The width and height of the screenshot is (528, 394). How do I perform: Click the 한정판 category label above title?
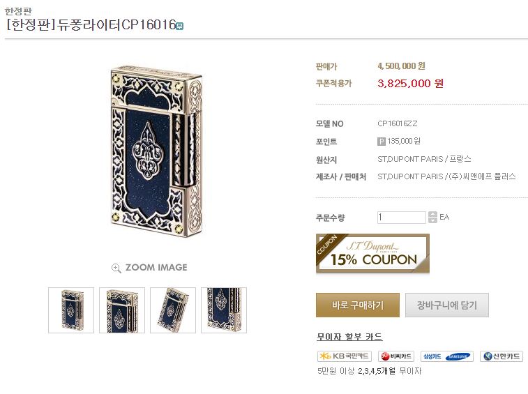(18, 10)
